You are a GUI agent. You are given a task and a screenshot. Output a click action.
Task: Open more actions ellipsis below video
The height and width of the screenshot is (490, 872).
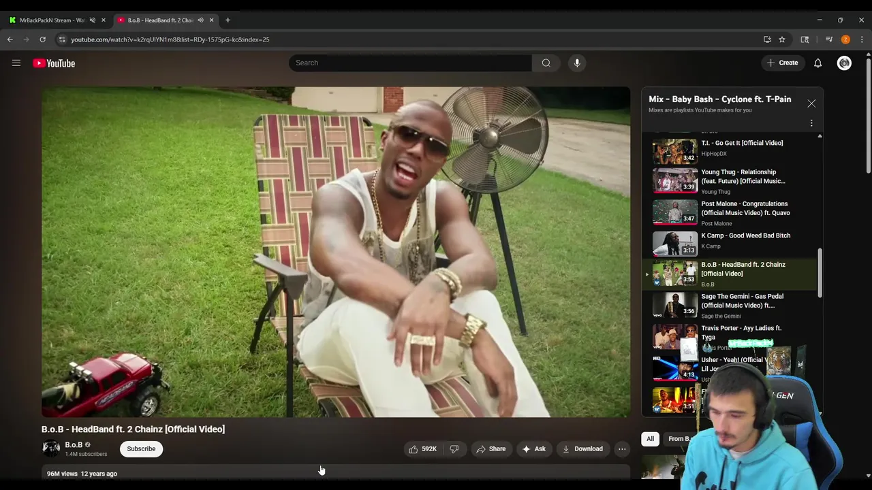coord(622,449)
